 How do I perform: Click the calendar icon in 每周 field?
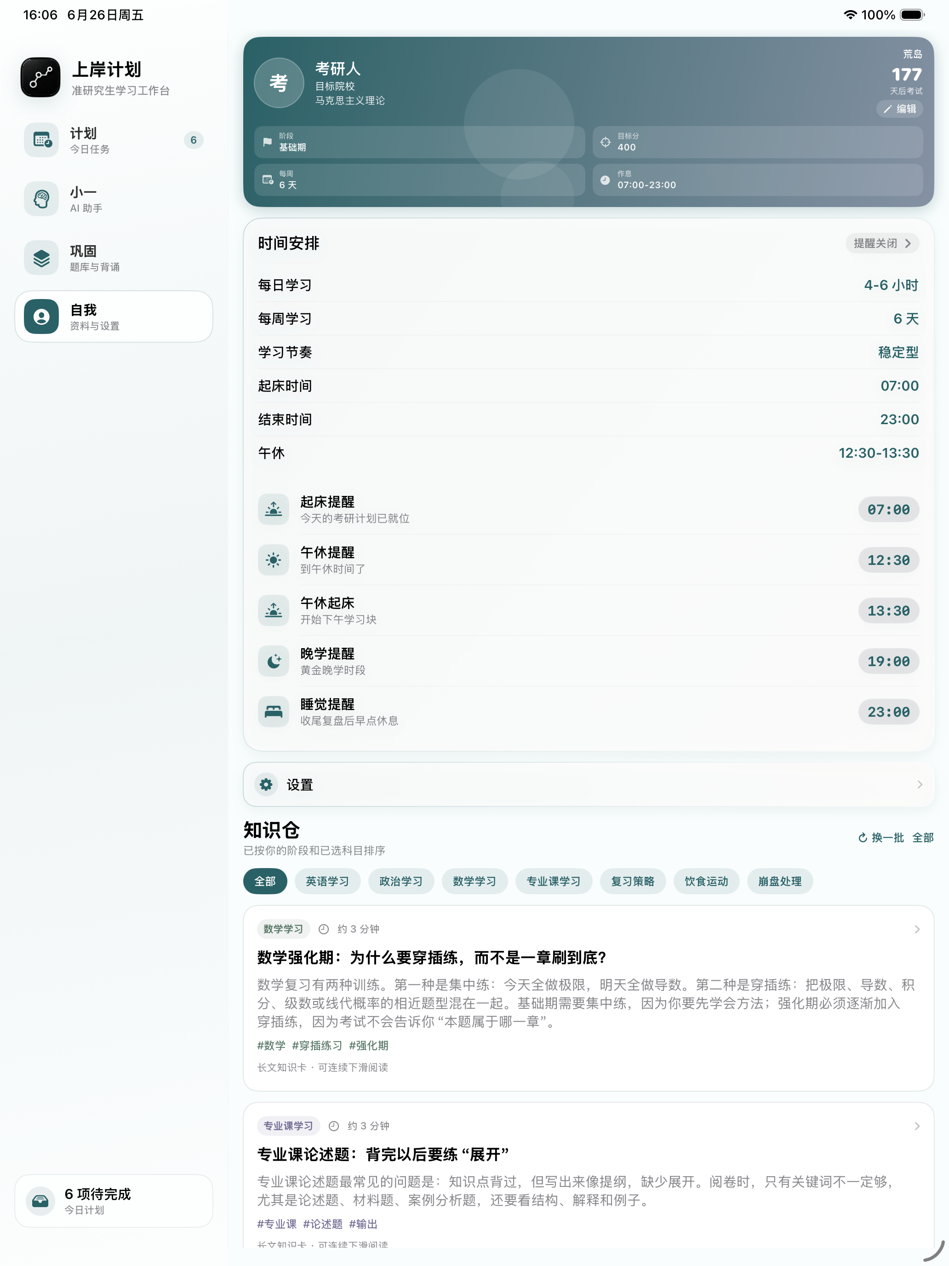point(267,180)
